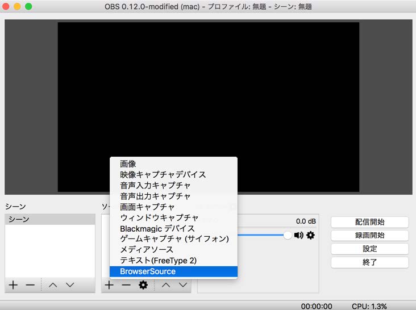Click the シーン panel heading label

(15, 207)
